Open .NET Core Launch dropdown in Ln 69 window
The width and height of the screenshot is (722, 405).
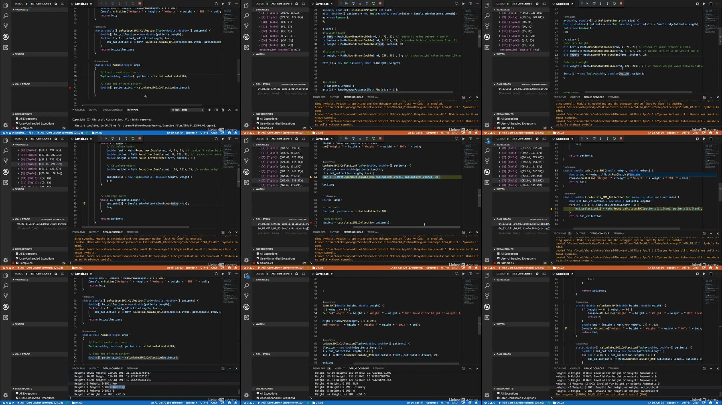click(x=41, y=4)
